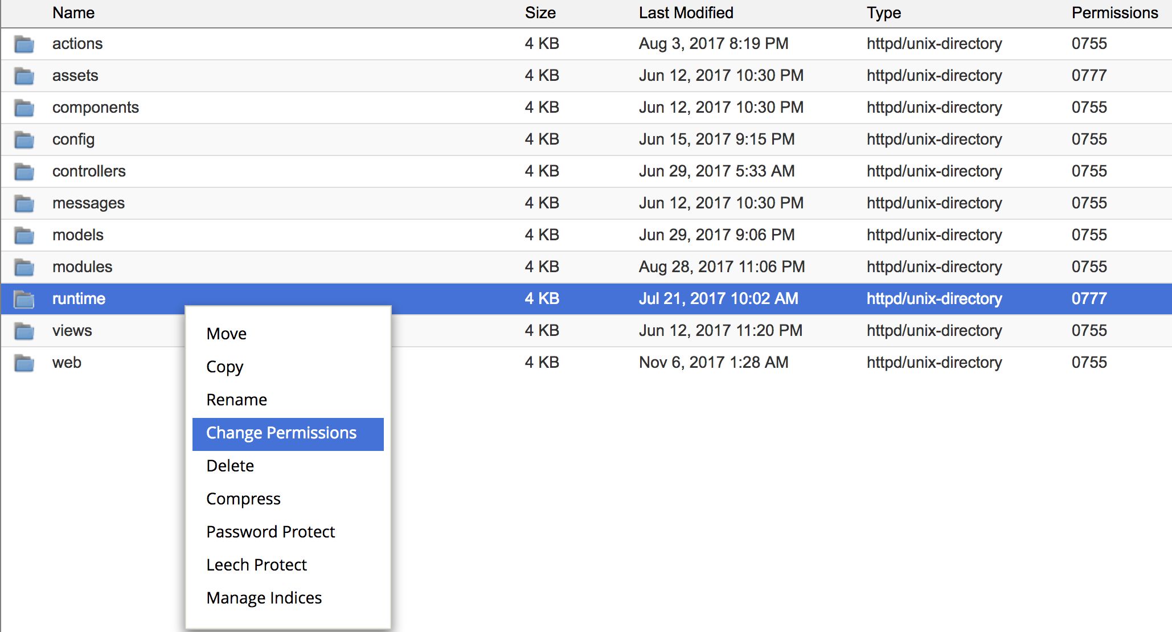Choose Password Protect menu entry
1172x632 pixels.
pos(271,532)
